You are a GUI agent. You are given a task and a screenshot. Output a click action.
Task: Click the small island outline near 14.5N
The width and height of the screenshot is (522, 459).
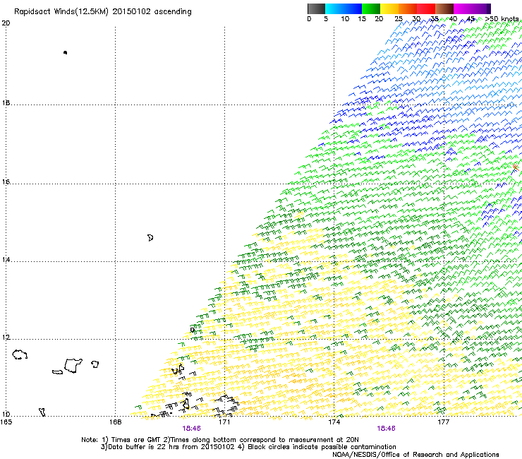(150, 238)
